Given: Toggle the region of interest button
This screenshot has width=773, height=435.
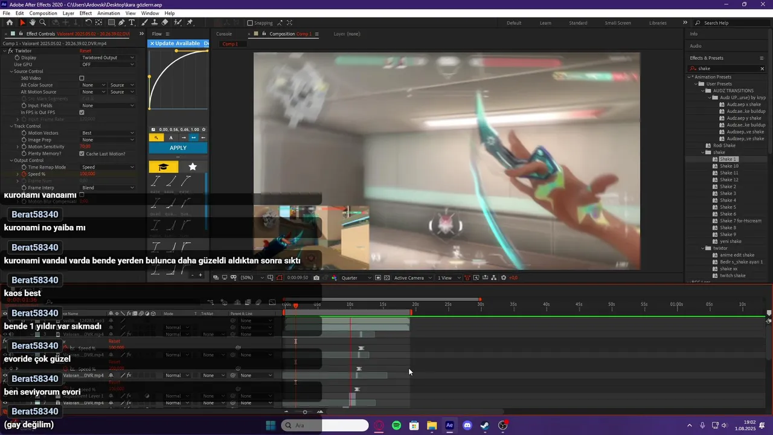Looking at the screenshot, I should pos(378,278).
